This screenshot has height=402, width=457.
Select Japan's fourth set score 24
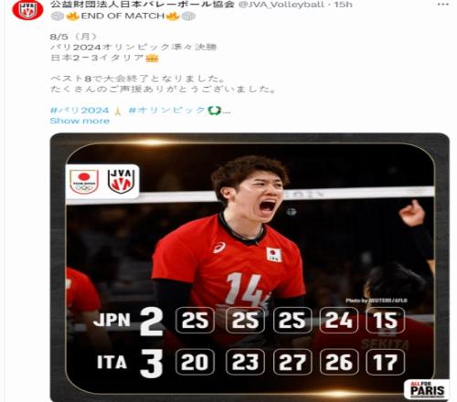pos(339,320)
